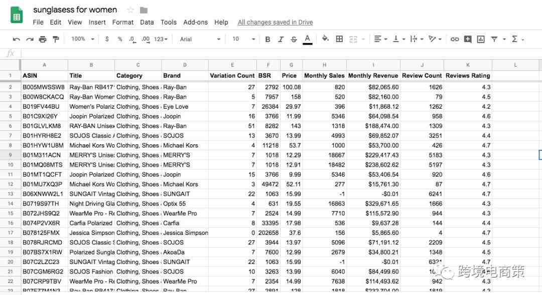Viewport: 542px width, 295px height.
Task: Click All changes saved in Drive link
Action: point(275,22)
